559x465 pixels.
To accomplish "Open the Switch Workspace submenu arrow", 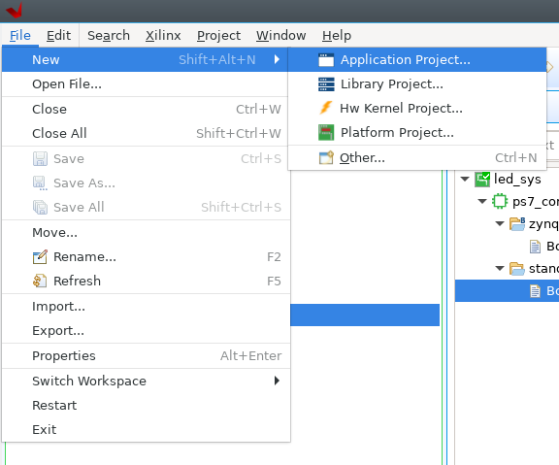I will click(x=277, y=381).
